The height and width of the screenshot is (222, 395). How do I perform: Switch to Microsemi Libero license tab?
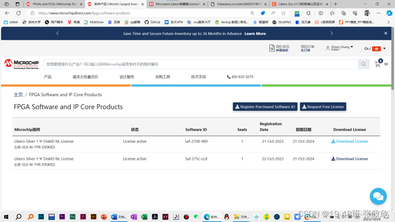[x=177, y=4]
